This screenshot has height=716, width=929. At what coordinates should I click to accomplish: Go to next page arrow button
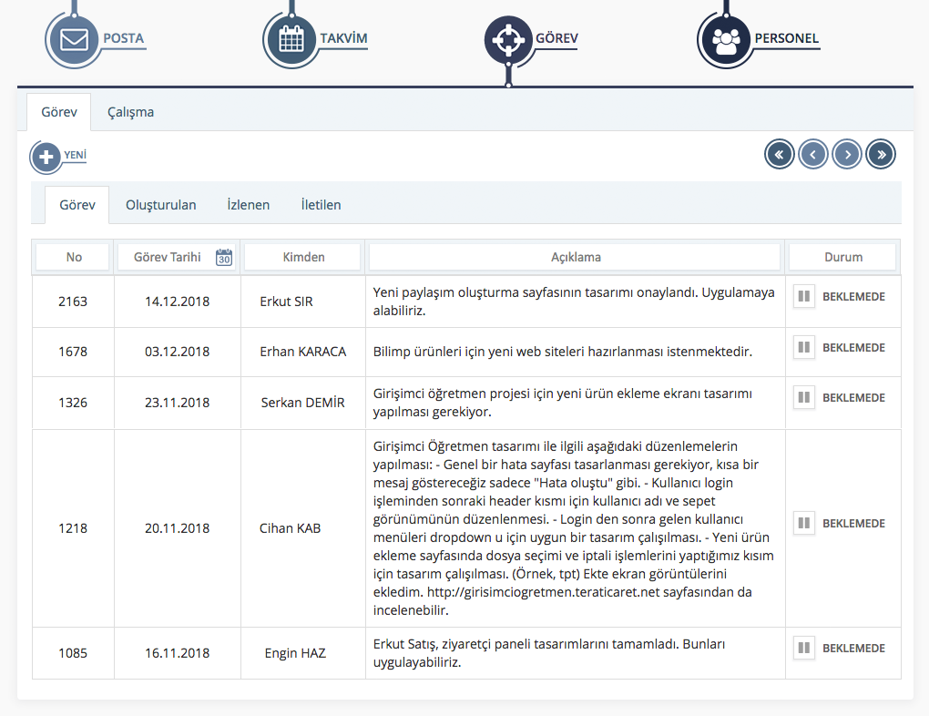(x=847, y=155)
